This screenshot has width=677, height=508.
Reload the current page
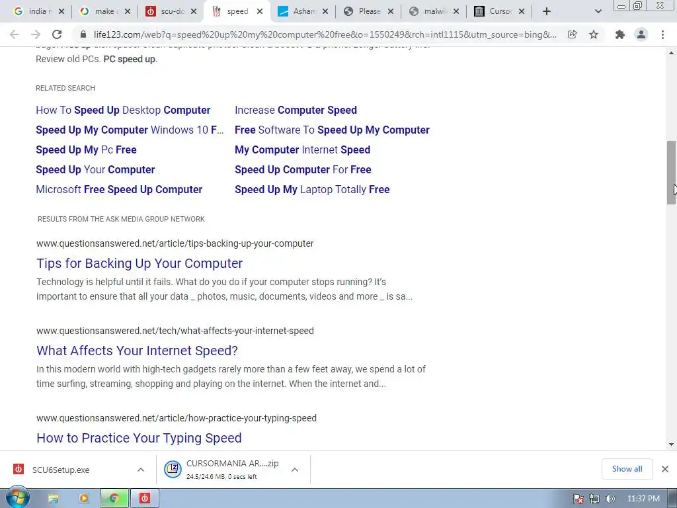pyautogui.click(x=57, y=34)
